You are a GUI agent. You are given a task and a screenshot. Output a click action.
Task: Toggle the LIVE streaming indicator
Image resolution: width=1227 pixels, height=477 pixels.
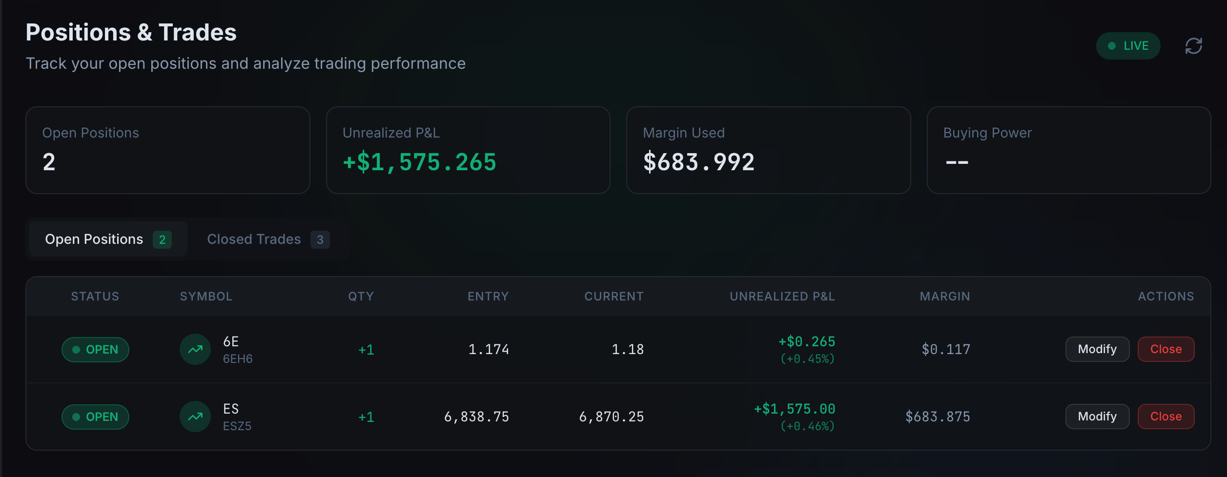point(1128,46)
